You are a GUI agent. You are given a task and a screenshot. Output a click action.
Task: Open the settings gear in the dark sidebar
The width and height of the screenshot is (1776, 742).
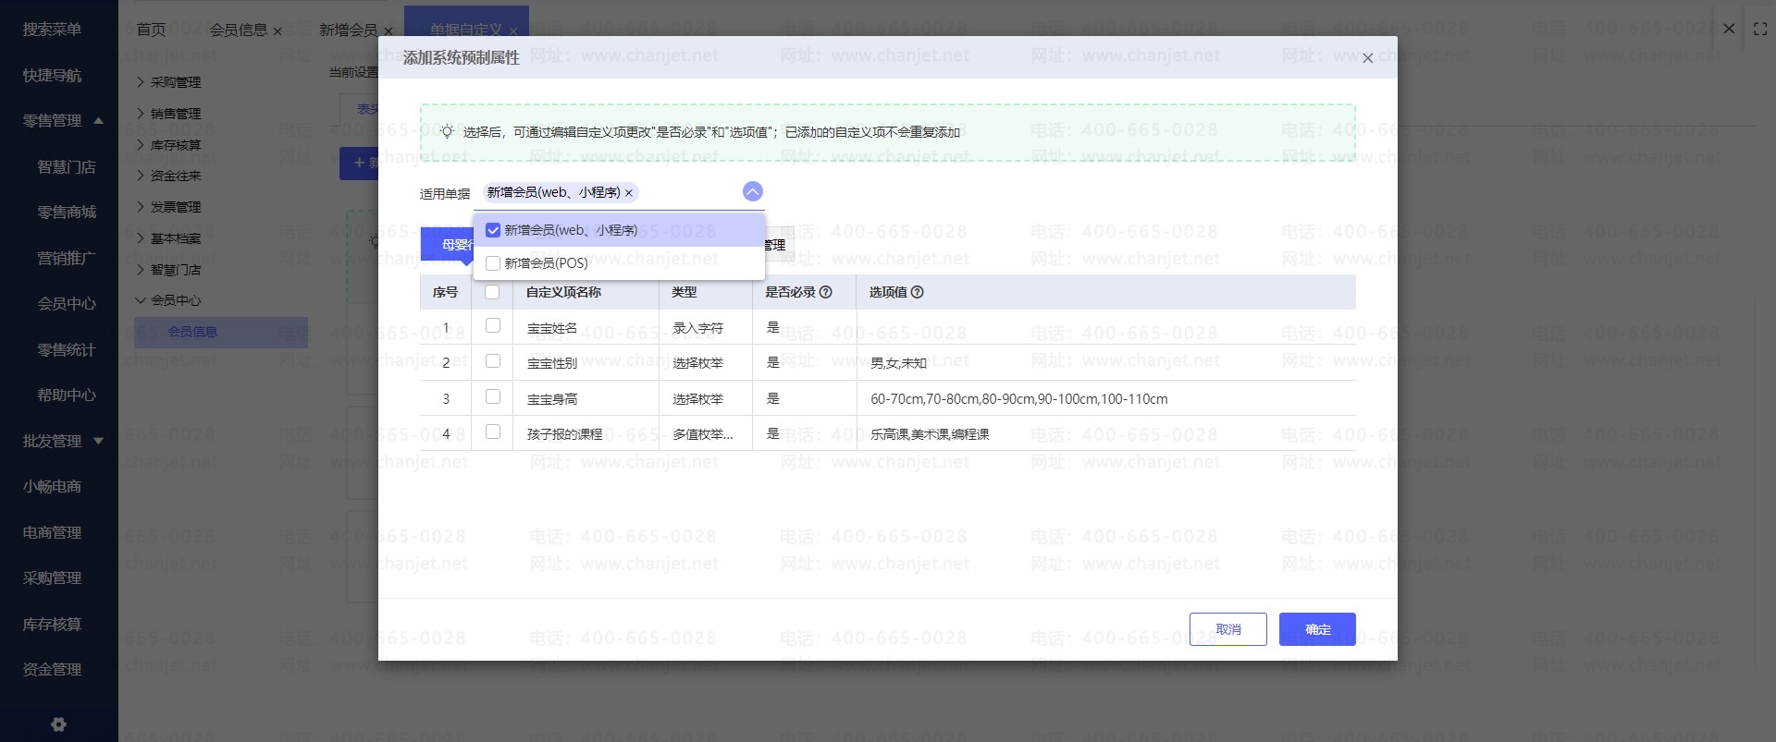point(58,724)
